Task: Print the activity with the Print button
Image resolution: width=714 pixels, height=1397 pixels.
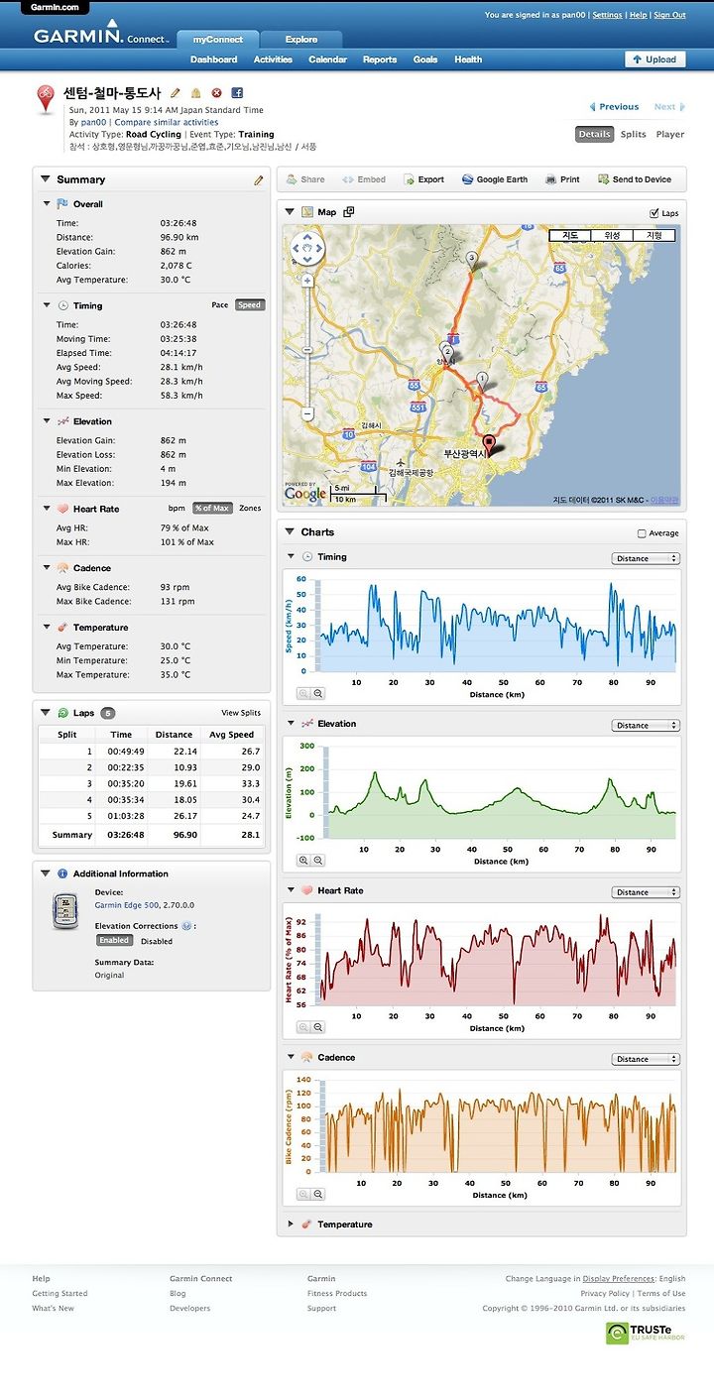Action: pos(562,179)
